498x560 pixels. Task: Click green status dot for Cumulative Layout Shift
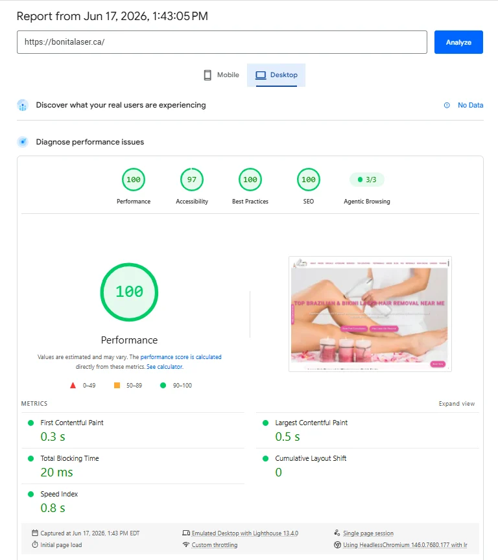265,459
